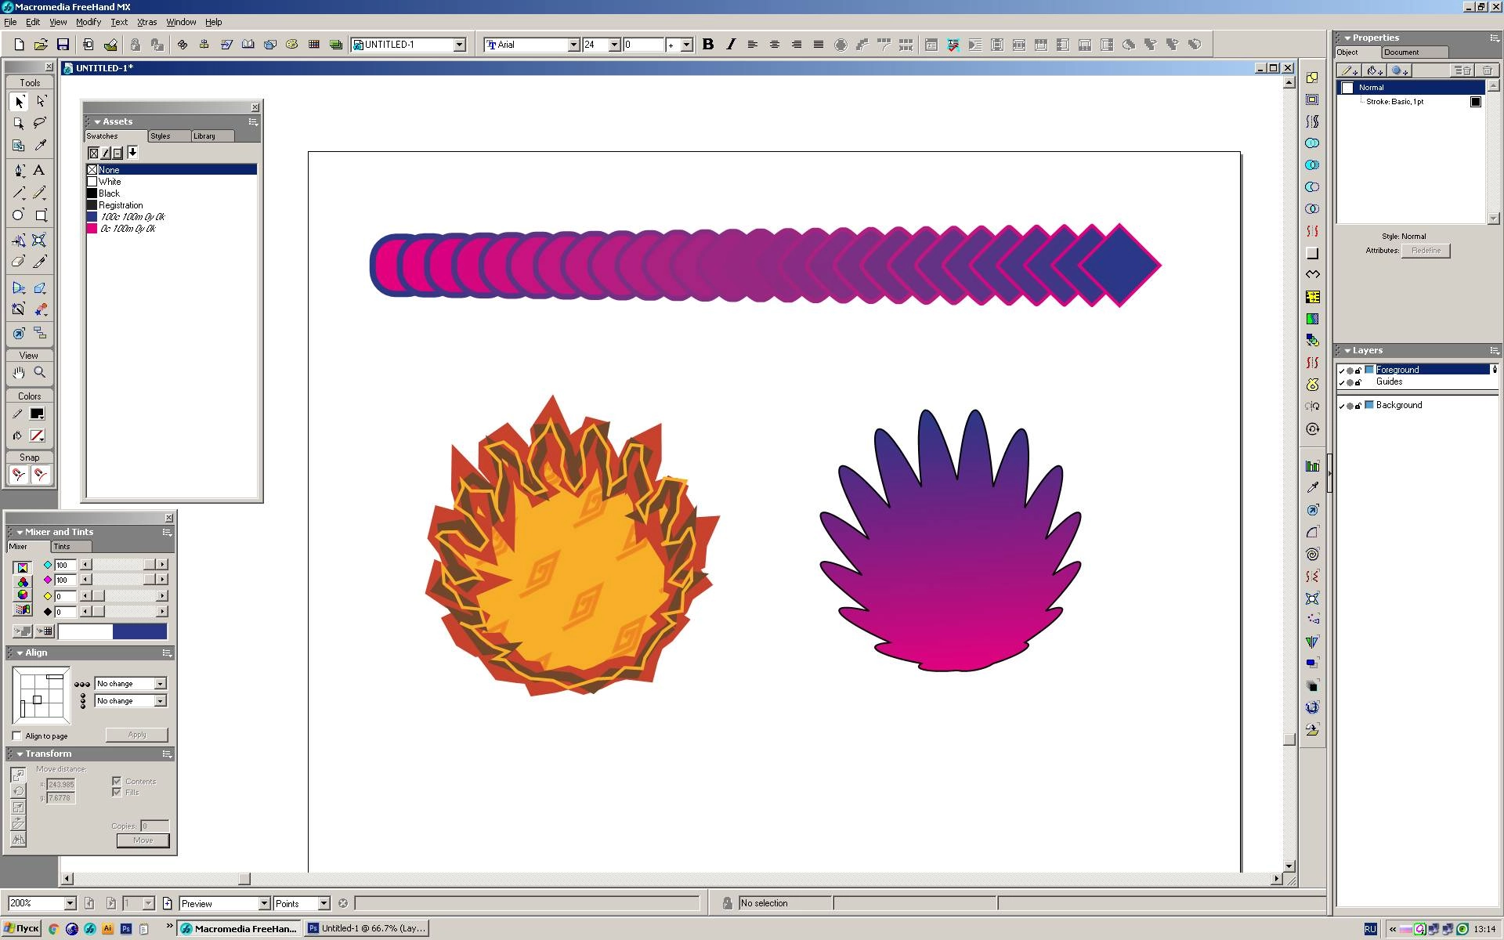Pick the Eraser tool
1504x940 pixels.
[19, 262]
